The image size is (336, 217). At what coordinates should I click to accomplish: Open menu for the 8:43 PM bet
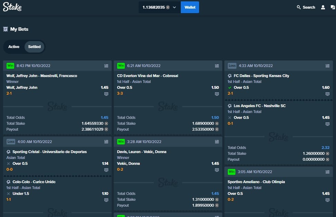click(x=106, y=66)
